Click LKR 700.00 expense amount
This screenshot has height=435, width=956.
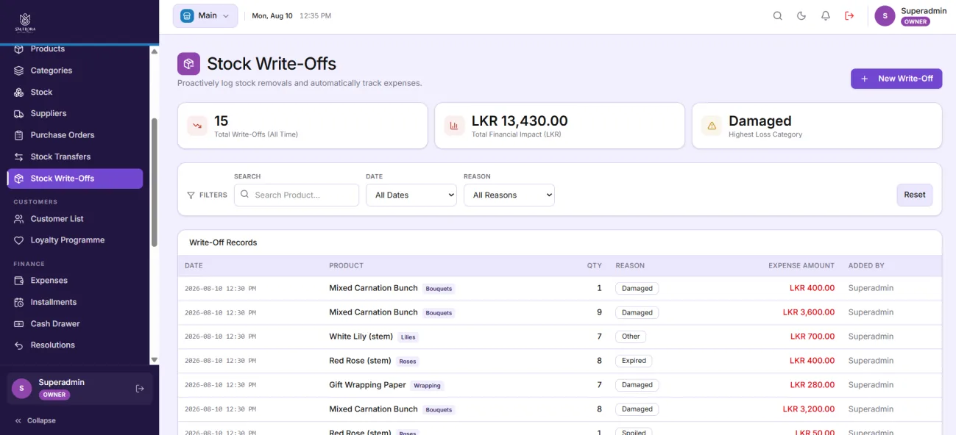click(812, 337)
